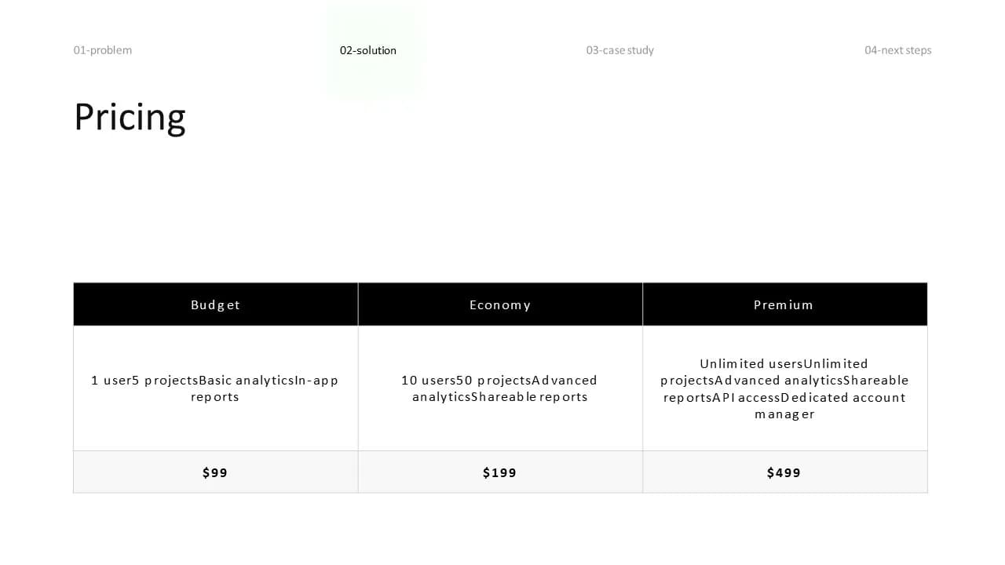
Task: Click 'analyticsShareable reports' text in Economy column
Action: point(500,397)
